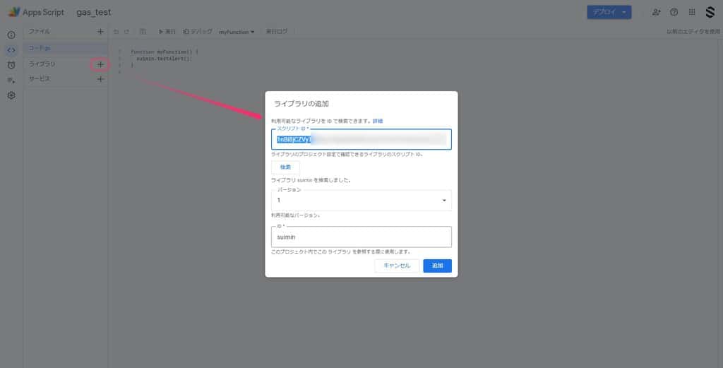Open the Overview info icon in sidebar
The image size is (723, 368).
click(x=11, y=35)
